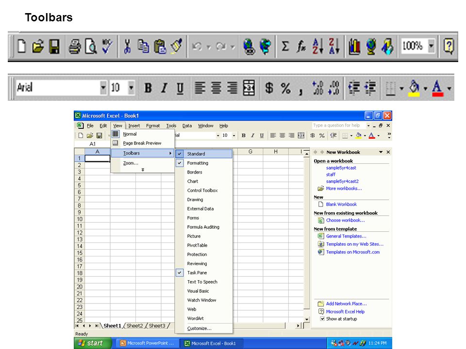Expand the View menu's hidden items chevron
The image size is (466, 349).
[x=143, y=170]
